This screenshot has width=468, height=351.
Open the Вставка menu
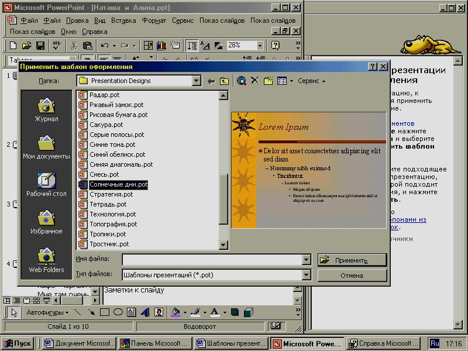(123, 20)
